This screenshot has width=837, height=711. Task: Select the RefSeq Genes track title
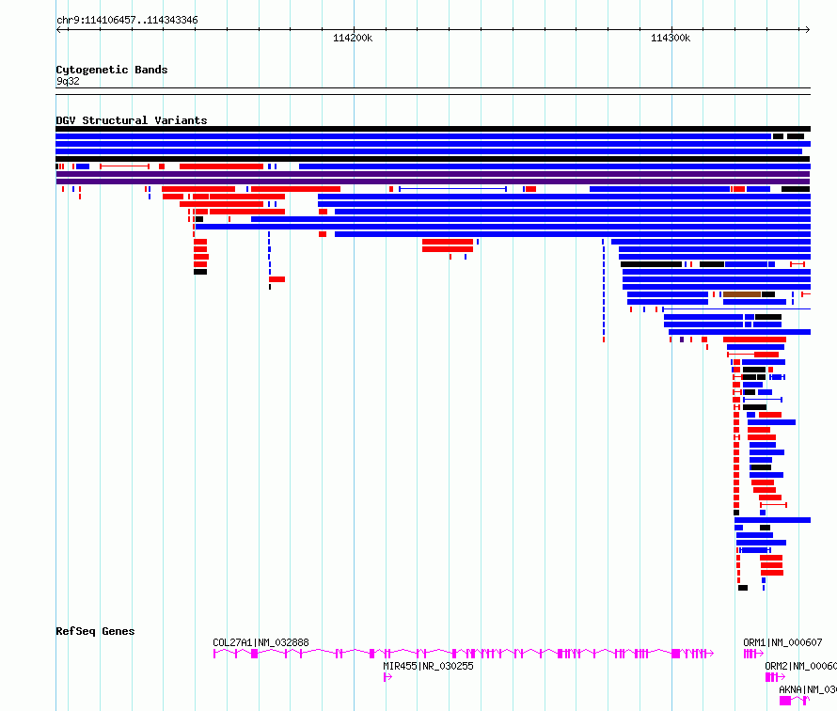pos(95,631)
